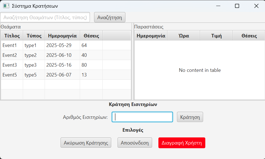Sort by the Ημερομηνία column in Θεάματα

click(62, 35)
